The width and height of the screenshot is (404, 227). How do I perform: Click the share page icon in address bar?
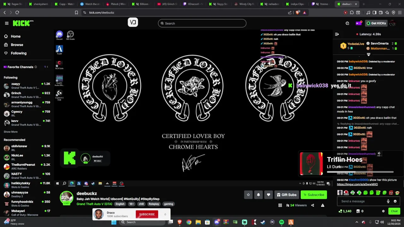click(290, 13)
